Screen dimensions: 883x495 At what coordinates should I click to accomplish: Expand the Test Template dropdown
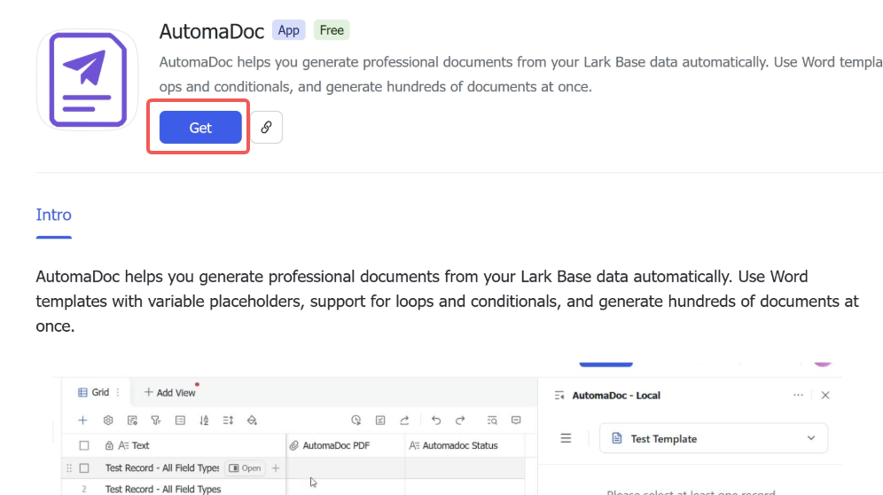pos(714,438)
